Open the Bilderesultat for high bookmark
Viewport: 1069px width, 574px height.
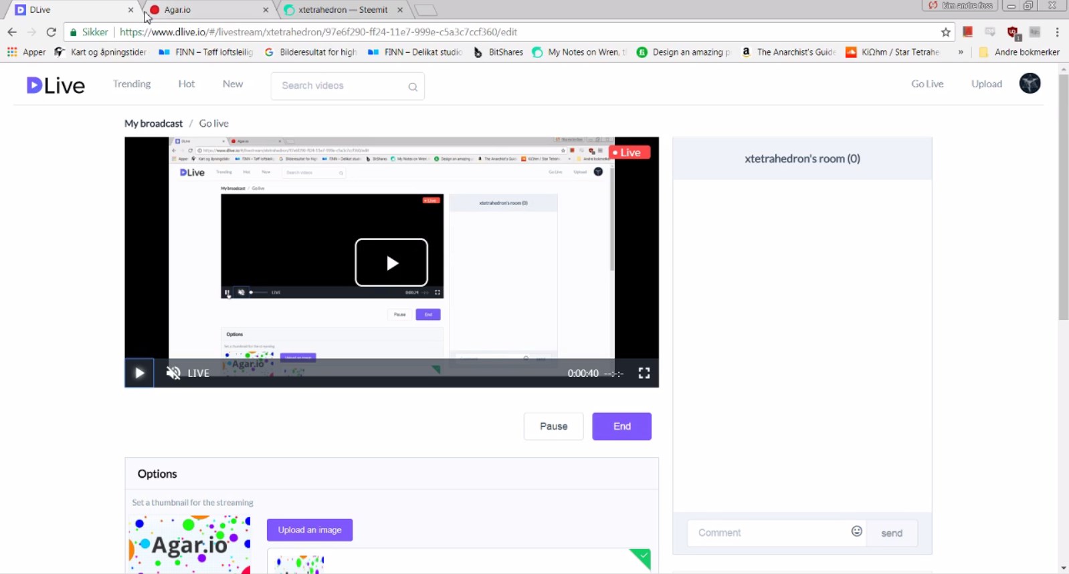311,51
